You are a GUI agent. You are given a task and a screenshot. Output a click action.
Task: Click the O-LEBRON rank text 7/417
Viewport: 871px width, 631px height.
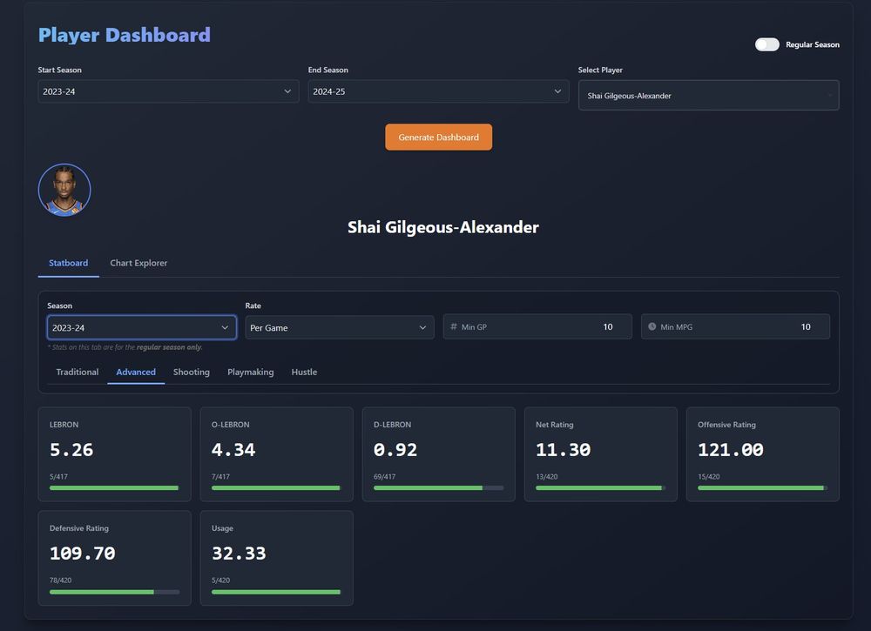click(220, 477)
